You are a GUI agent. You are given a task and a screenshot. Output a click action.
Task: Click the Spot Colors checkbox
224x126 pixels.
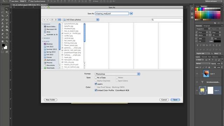point(117,81)
